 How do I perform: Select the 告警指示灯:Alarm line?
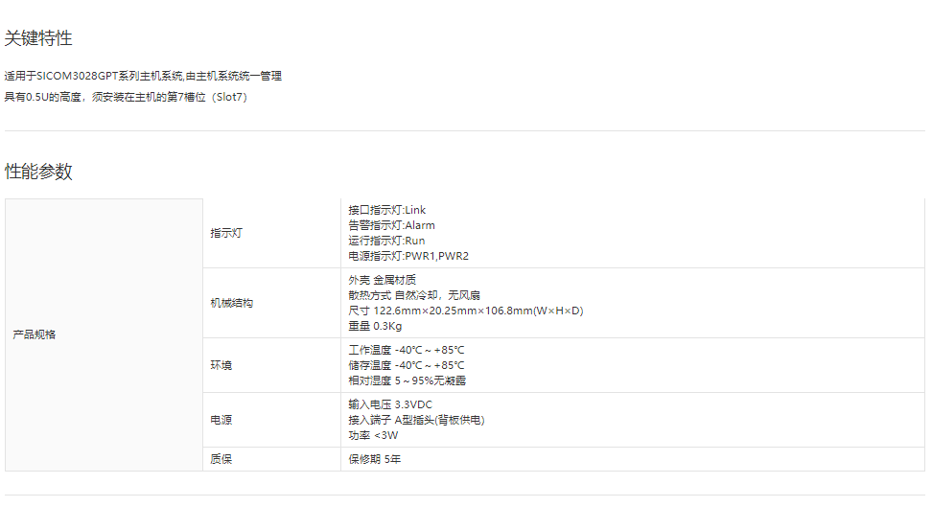391,225
